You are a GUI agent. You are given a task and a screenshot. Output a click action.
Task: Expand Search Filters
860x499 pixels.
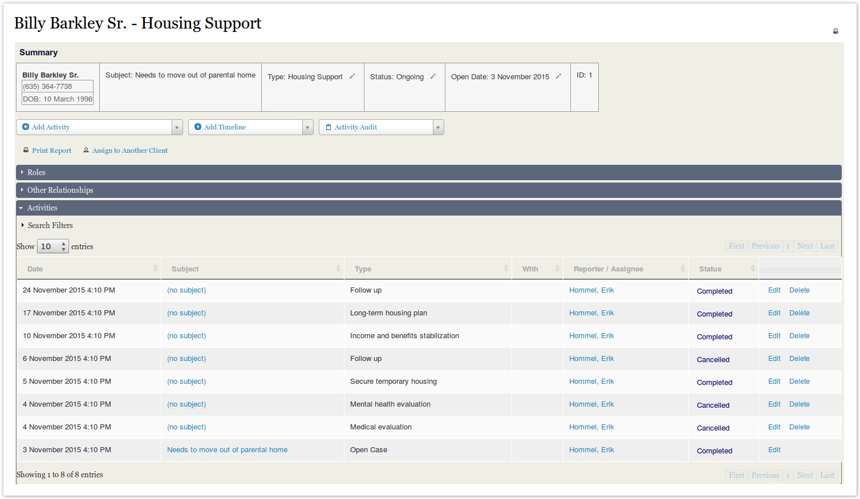[50, 225]
